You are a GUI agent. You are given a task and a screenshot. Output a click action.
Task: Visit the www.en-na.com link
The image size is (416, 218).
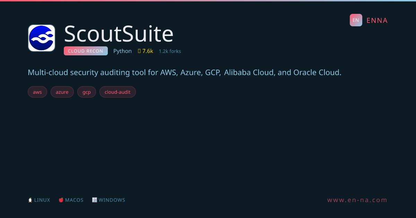tap(357, 200)
